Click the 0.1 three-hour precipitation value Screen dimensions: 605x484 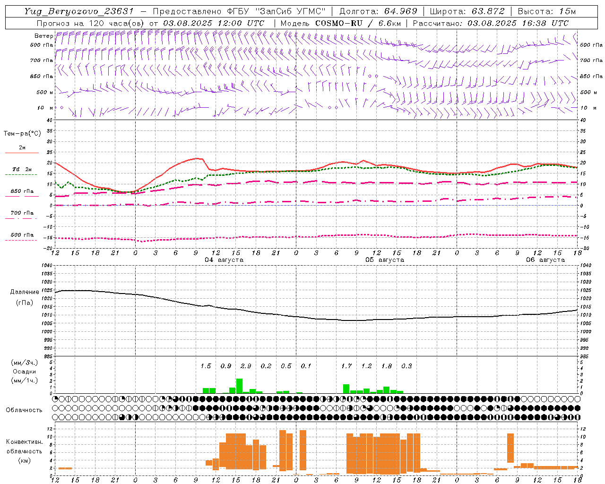coord(306,366)
